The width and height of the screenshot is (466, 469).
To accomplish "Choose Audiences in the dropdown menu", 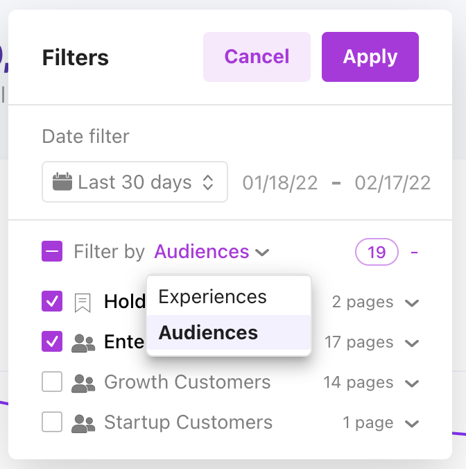I will pyautogui.click(x=209, y=333).
